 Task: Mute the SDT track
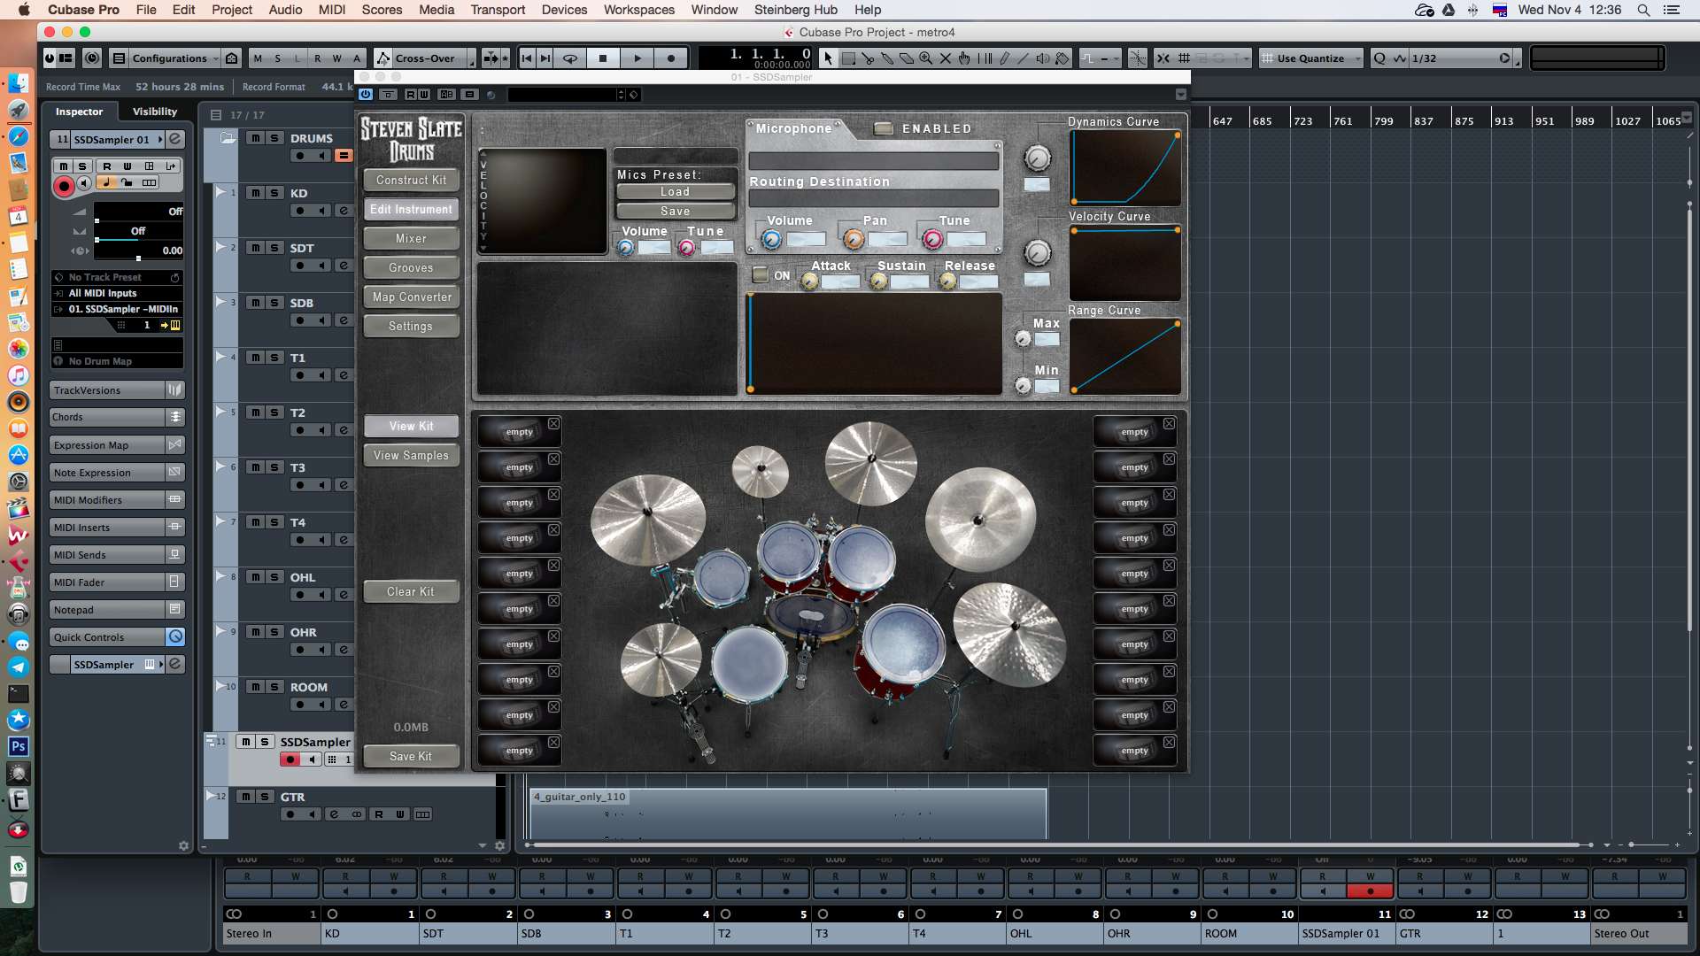click(x=256, y=248)
